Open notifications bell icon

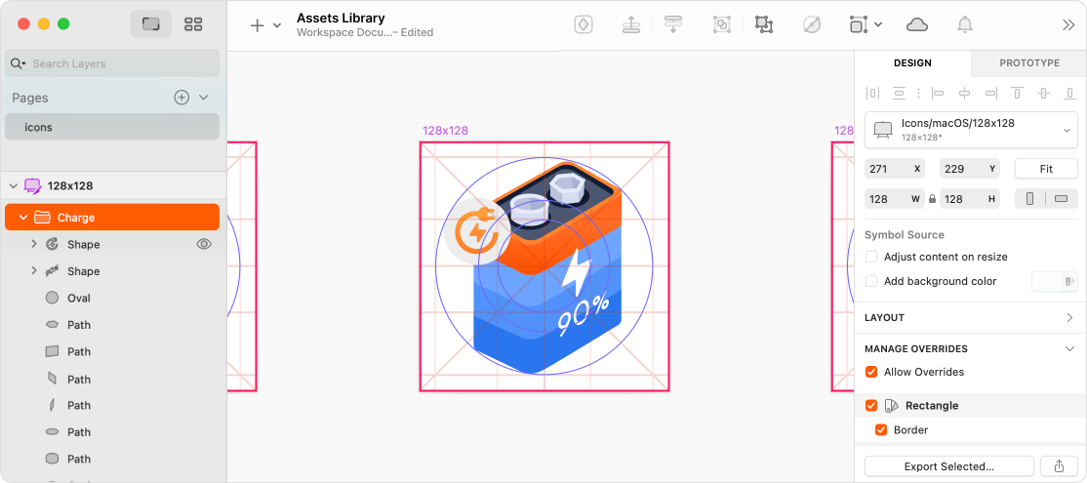tap(965, 25)
